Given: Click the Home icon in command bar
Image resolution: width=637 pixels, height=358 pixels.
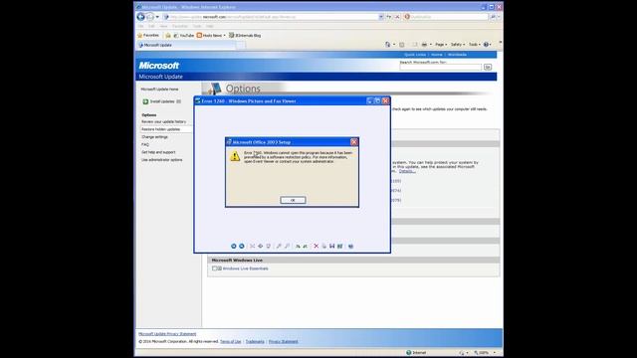Looking at the screenshot, I should coord(387,44).
